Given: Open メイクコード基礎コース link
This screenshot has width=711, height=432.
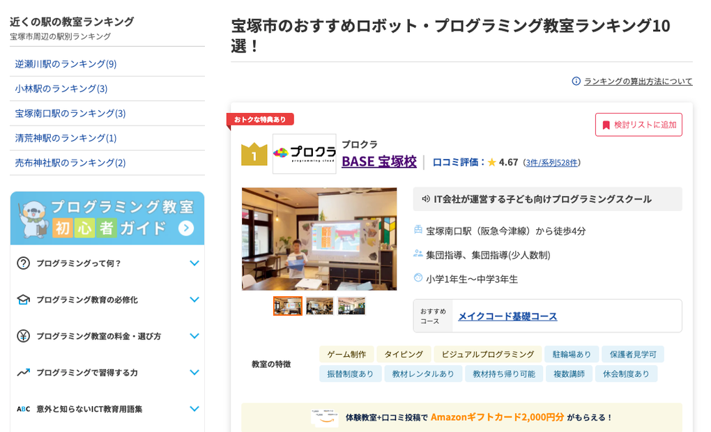Looking at the screenshot, I should [507, 316].
